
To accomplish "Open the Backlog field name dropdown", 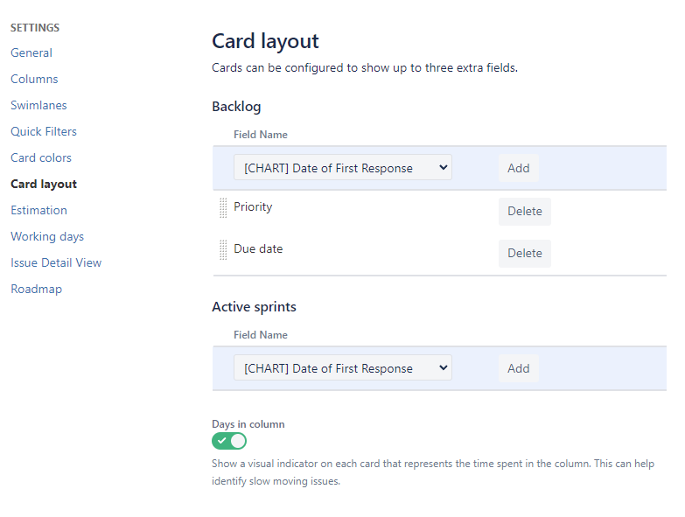I will coord(342,168).
